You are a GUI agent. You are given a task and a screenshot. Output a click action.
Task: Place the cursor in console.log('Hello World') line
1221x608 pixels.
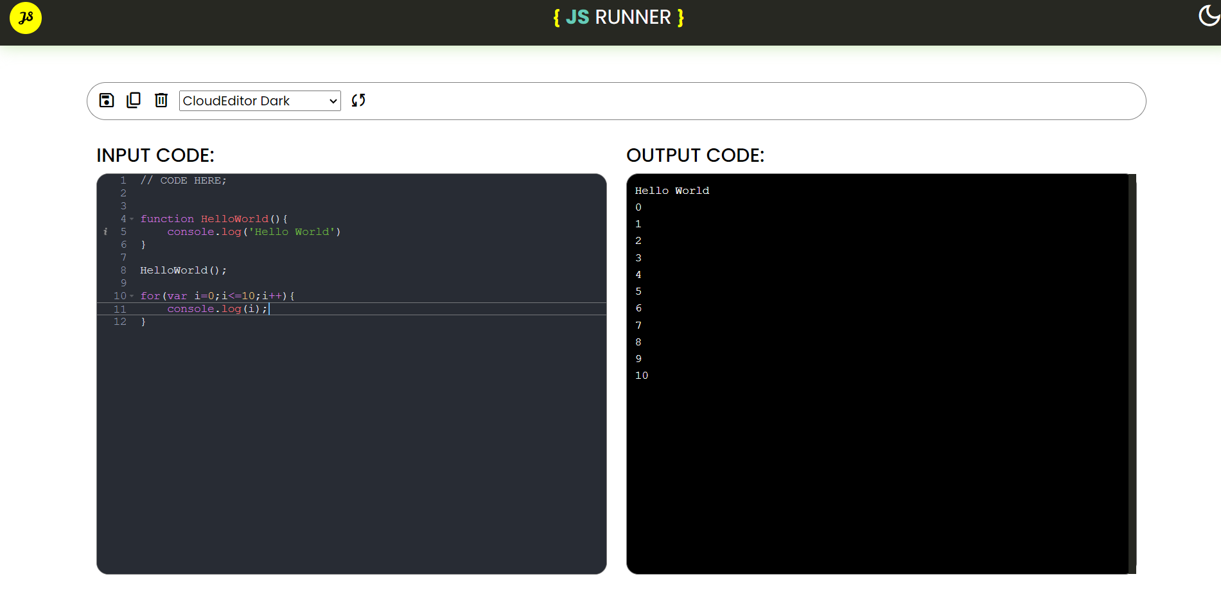254,232
